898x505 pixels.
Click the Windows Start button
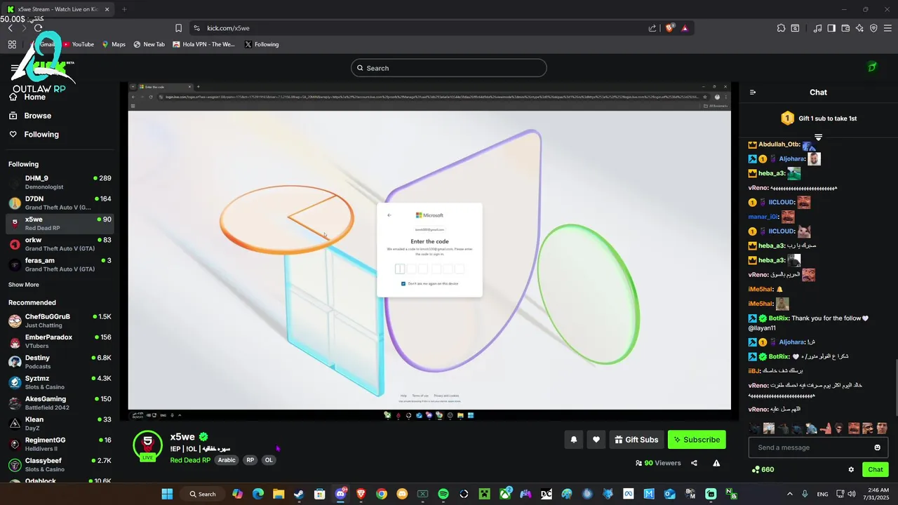[x=167, y=494]
